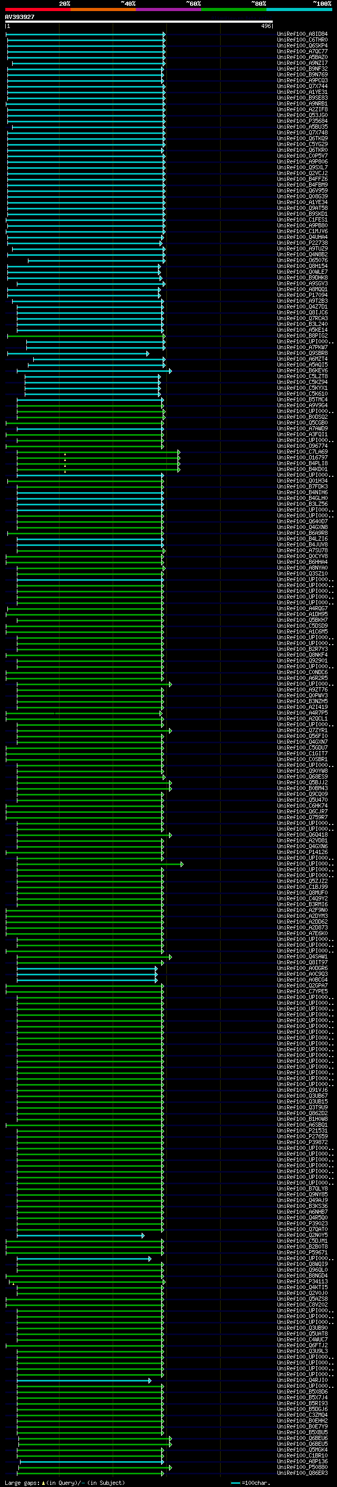Select hit label UniRef100_C5K610

click(302, 394)
